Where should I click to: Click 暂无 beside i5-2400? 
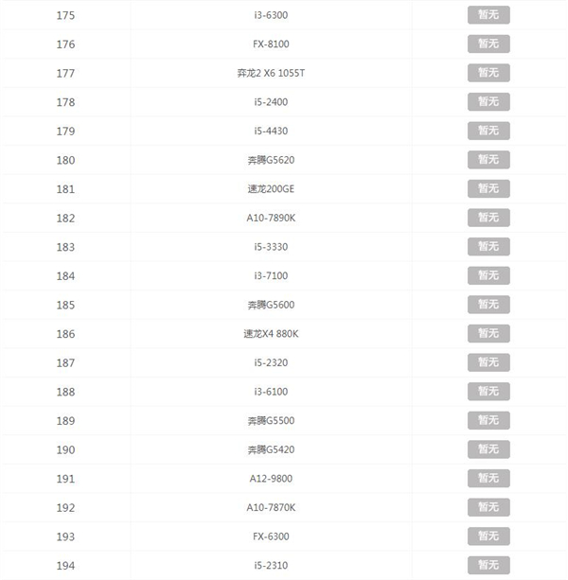click(x=488, y=102)
